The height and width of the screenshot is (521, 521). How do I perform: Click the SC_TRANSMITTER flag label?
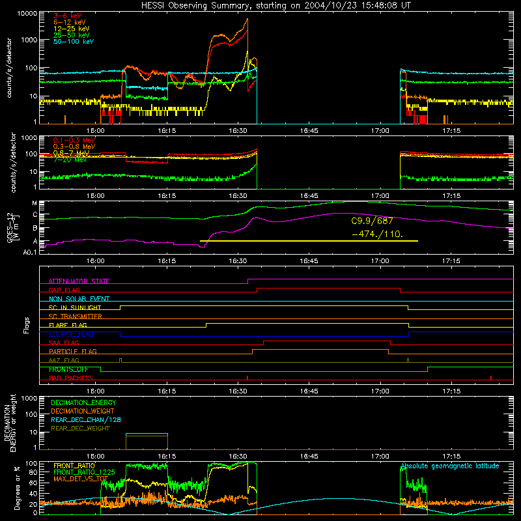(x=76, y=316)
